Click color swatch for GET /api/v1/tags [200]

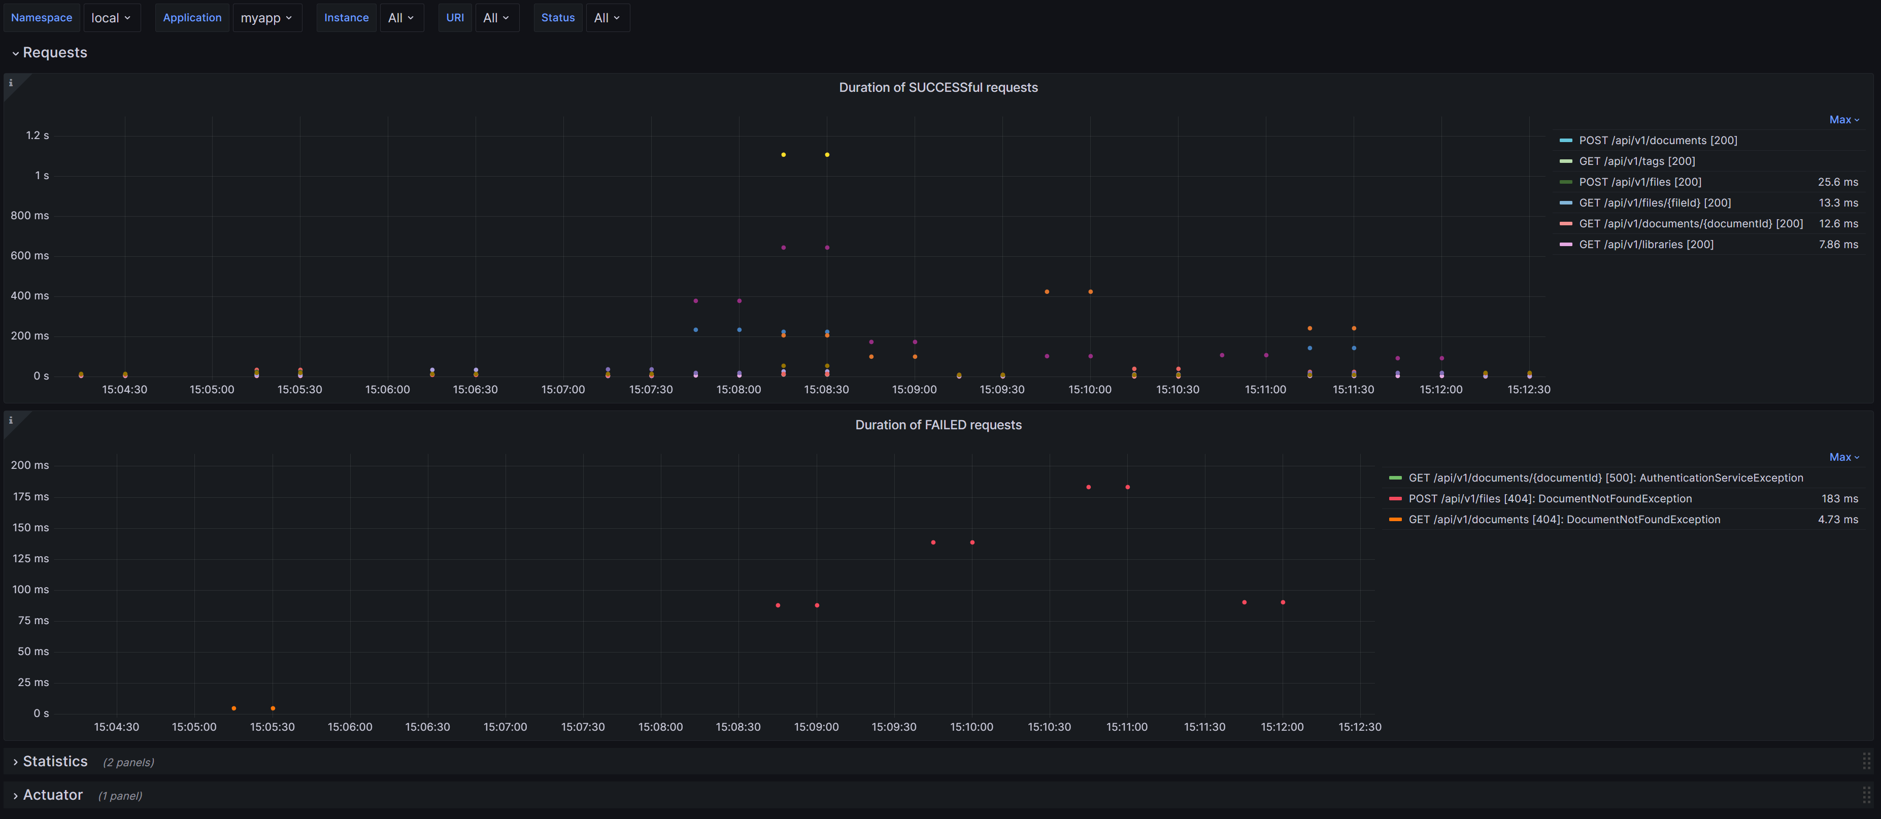tap(1565, 161)
